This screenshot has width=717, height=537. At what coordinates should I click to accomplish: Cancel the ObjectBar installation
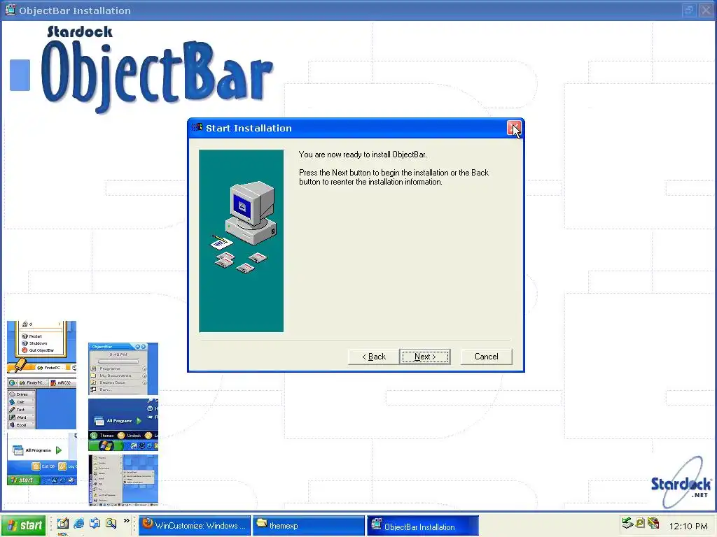click(486, 357)
